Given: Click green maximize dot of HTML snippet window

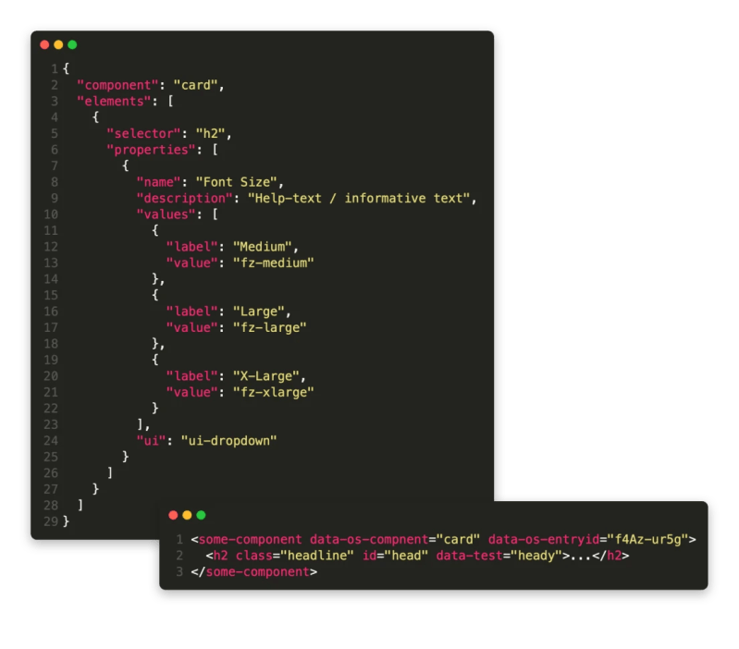Looking at the screenshot, I should 201,515.
